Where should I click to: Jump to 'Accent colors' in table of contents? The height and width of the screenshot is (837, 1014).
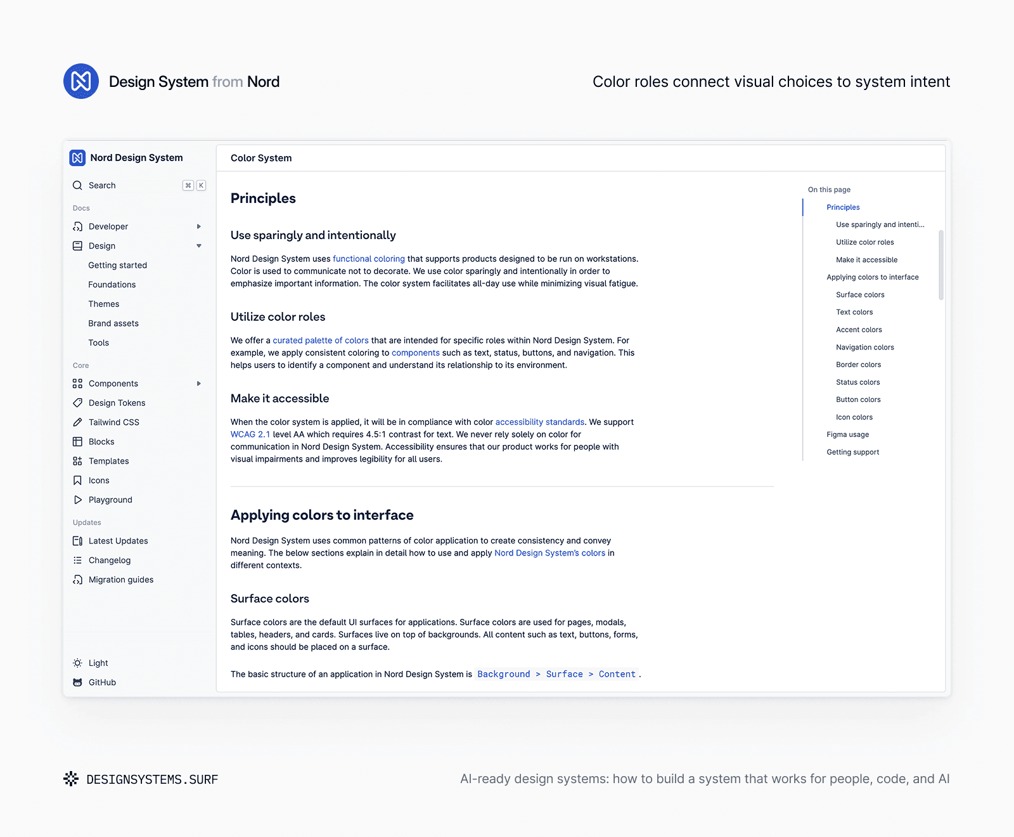click(859, 330)
